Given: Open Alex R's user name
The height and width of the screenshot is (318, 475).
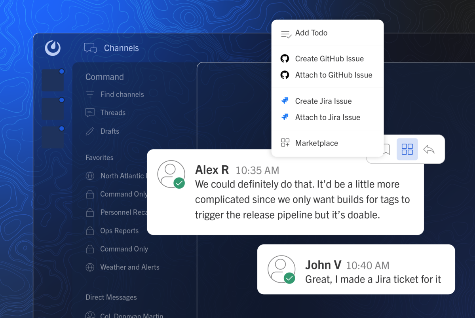Looking at the screenshot, I should 212,170.
